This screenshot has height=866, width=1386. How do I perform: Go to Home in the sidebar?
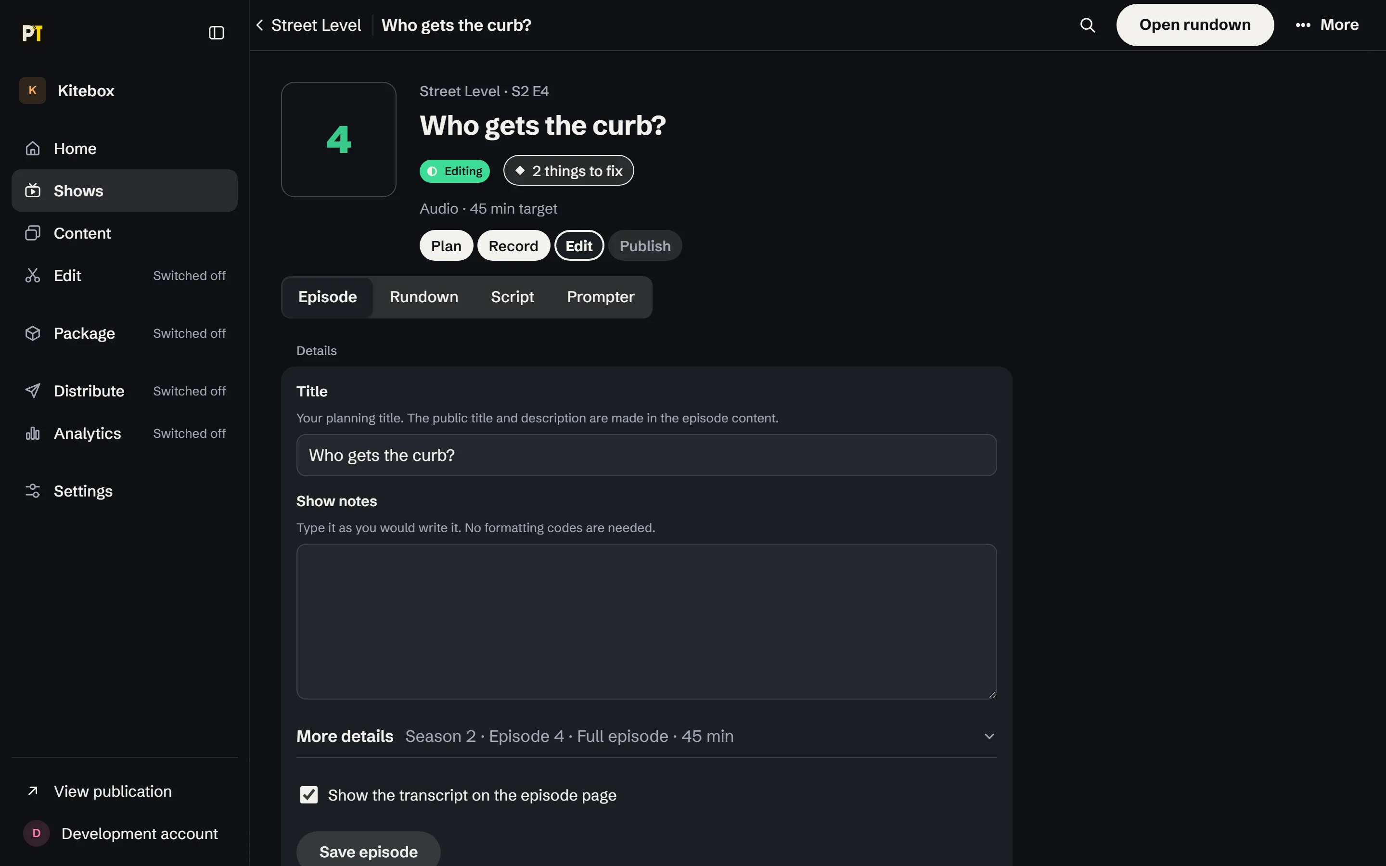pos(124,148)
